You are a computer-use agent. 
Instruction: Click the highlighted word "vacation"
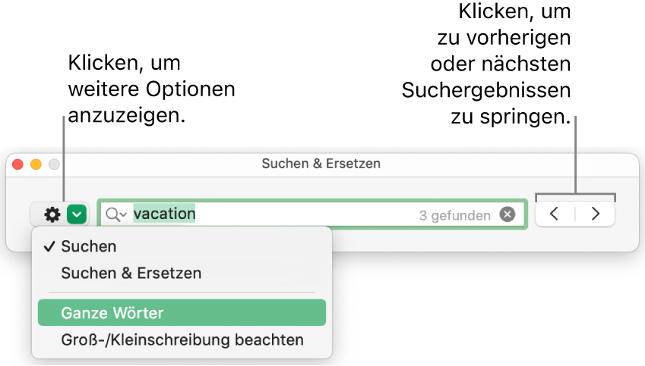tap(165, 214)
